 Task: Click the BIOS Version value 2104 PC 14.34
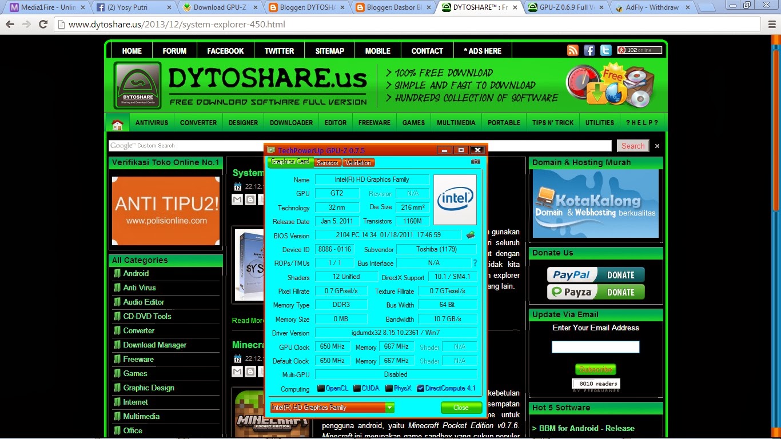pyautogui.click(x=388, y=235)
